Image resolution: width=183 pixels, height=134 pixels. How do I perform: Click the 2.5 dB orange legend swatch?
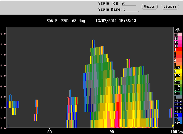coord(178,68)
